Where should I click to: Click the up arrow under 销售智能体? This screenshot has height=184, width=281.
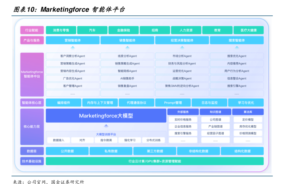[x=127, y=48]
